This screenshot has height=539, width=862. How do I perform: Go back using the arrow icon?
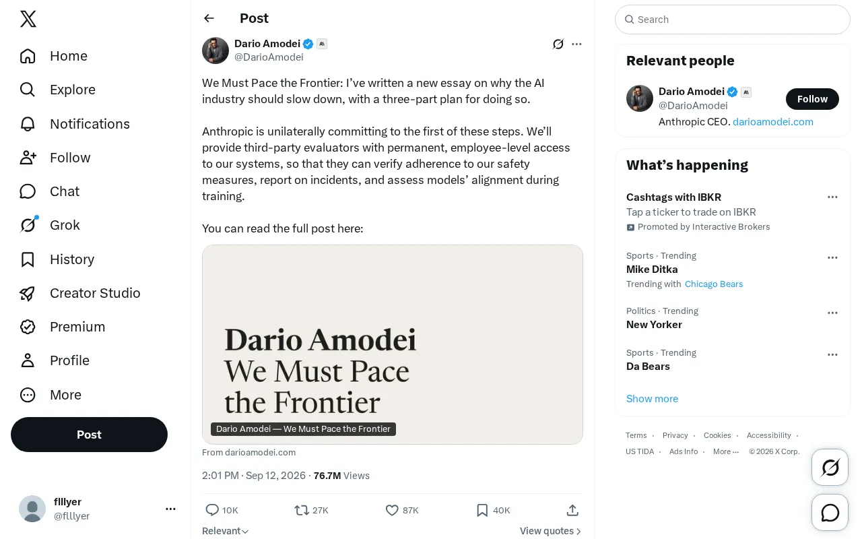point(209,18)
